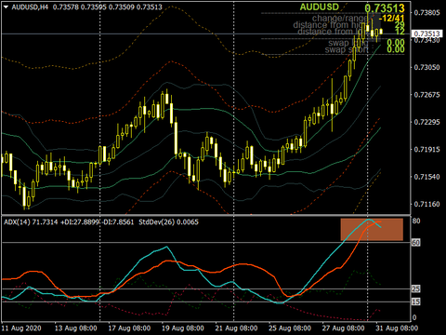The height and width of the screenshot is (335, 446).
Task: Click the 19 Aug 08:00 time label
Action: 183,328
